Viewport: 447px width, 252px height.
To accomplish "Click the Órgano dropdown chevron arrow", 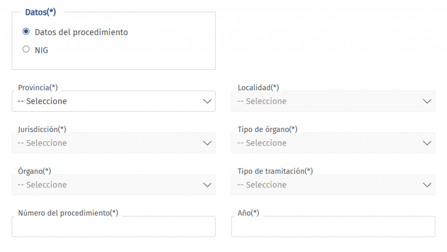I will [207, 185].
